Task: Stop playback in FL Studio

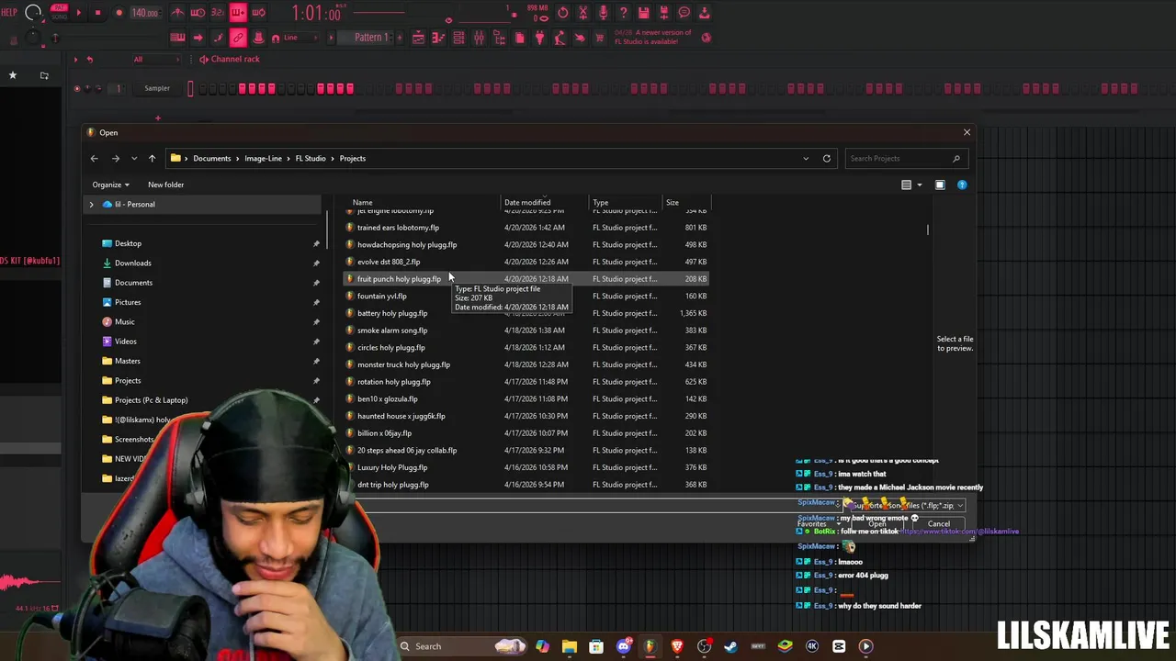Action: 98,13
